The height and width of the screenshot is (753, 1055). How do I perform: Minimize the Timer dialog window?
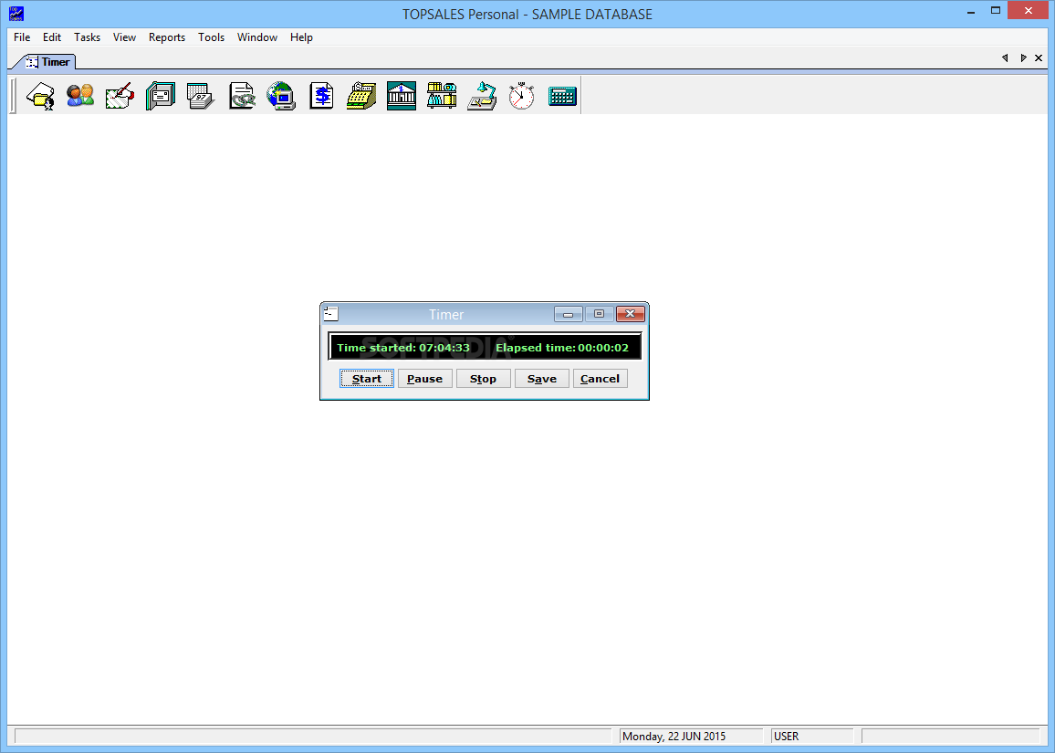[569, 314]
